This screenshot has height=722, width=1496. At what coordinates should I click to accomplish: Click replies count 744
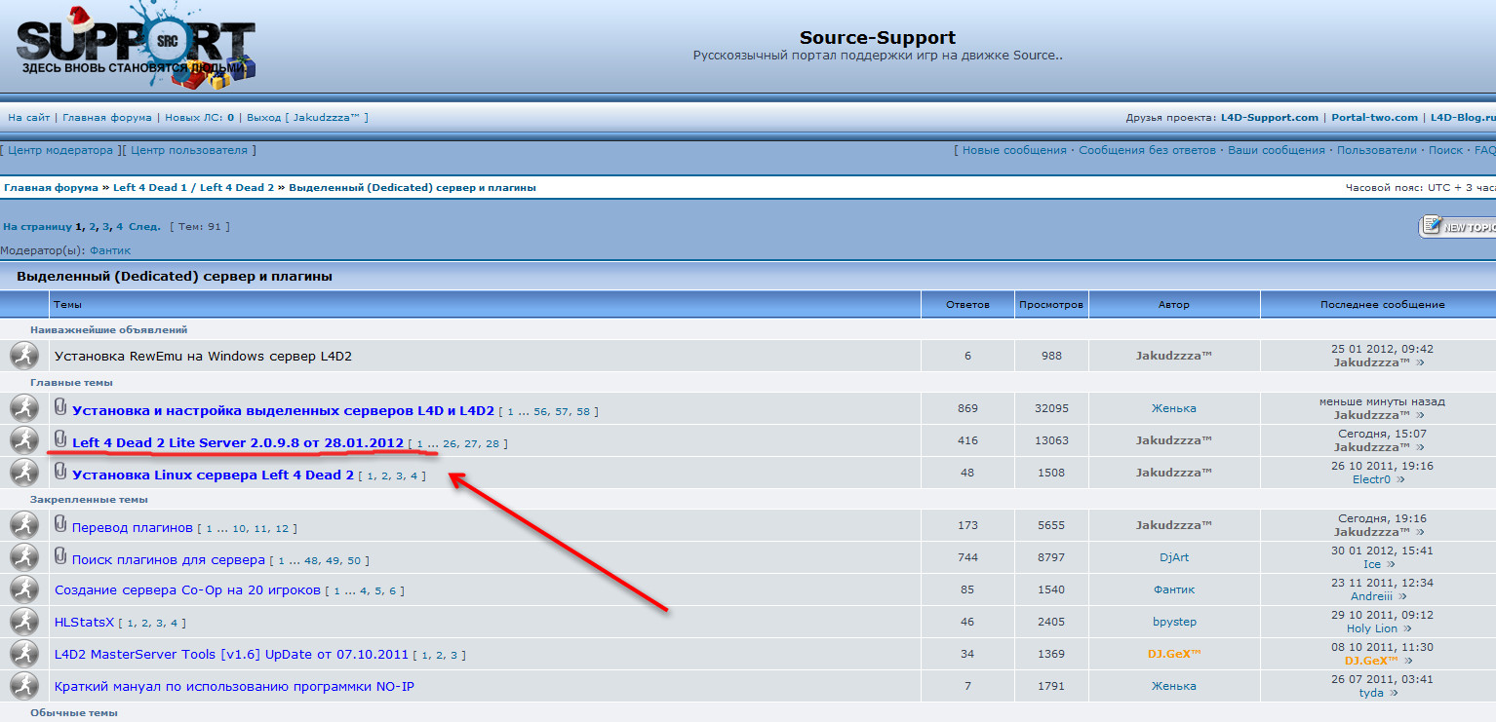[967, 557]
